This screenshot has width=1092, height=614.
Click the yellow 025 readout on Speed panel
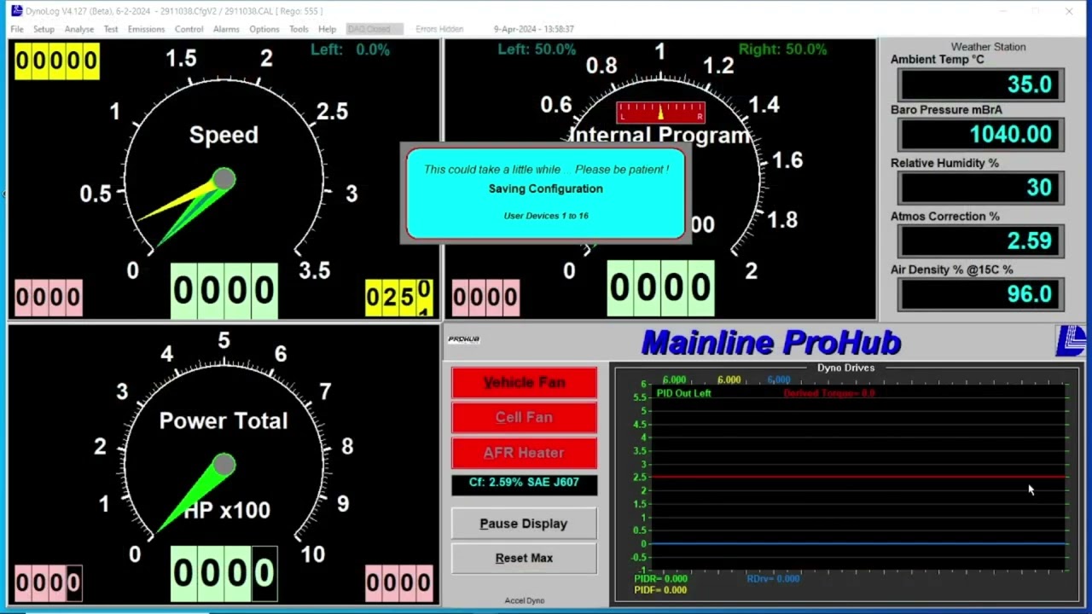[398, 298]
